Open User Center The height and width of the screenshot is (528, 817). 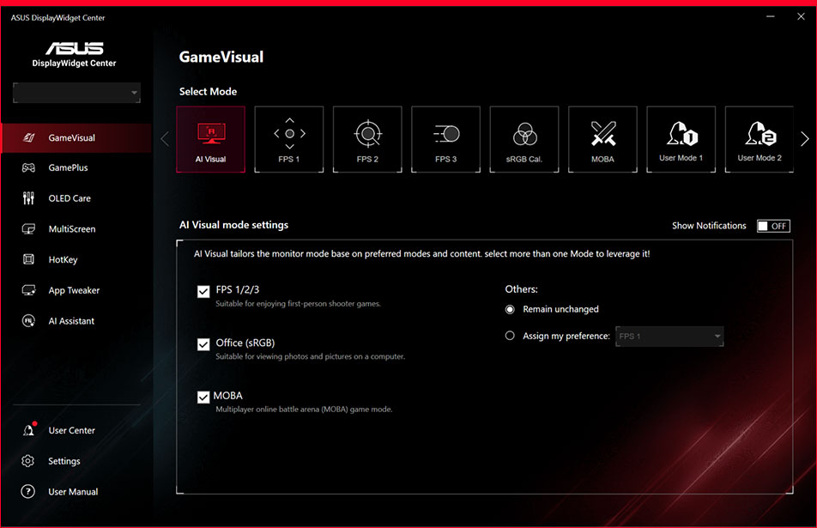72,430
